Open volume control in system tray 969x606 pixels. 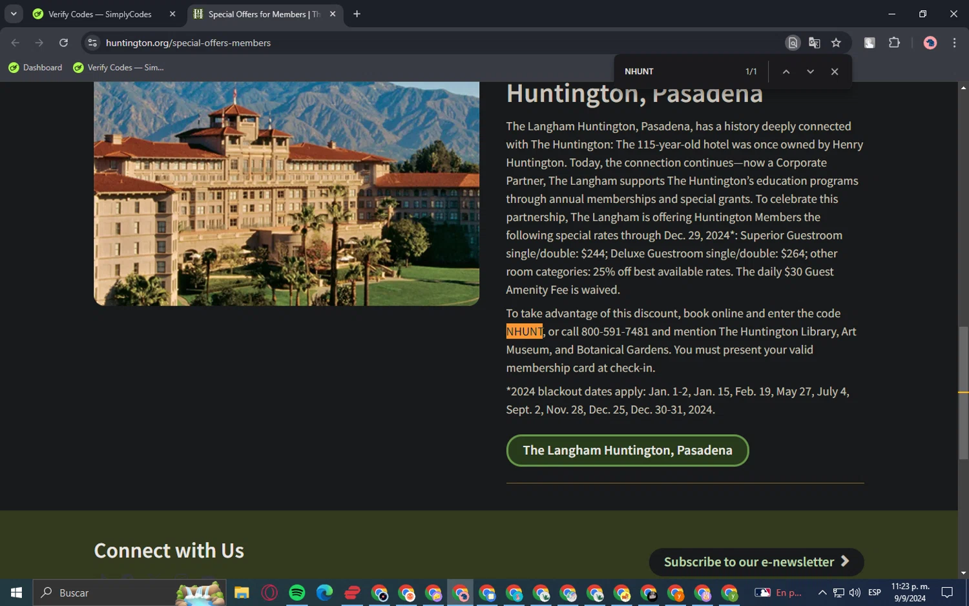click(855, 592)
